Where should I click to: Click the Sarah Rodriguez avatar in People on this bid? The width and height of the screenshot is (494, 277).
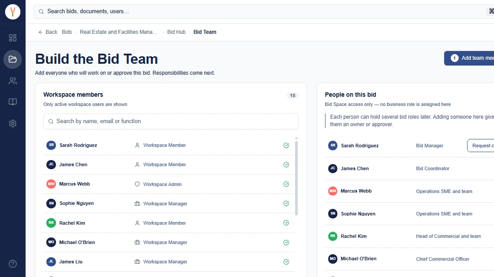pyautogui.click(x=333, y=146)
